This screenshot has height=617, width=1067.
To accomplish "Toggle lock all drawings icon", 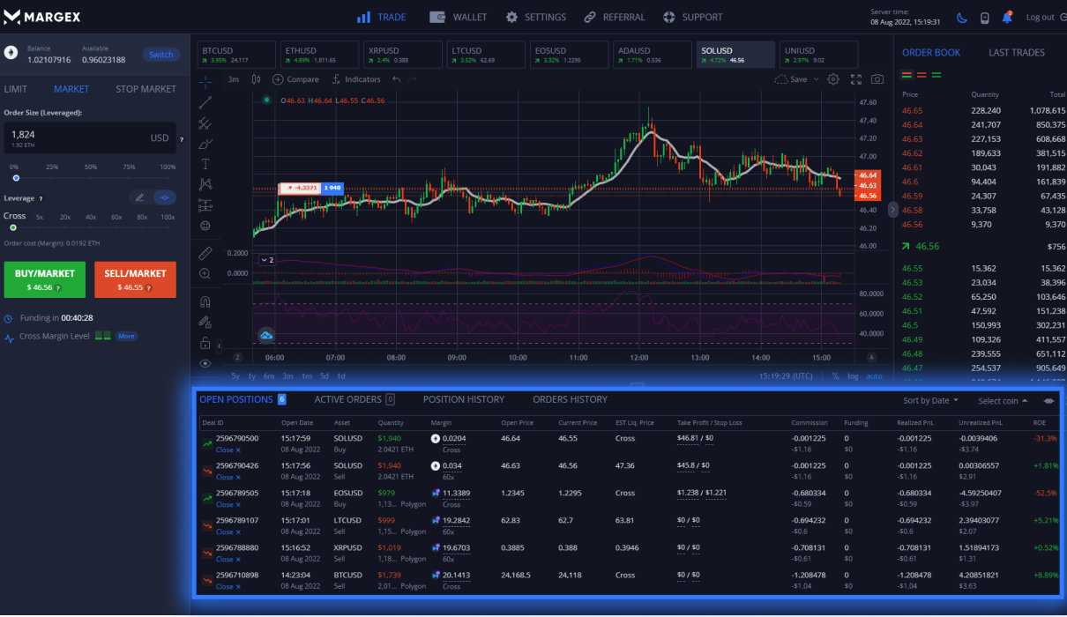I will click(x=205, y=343).
